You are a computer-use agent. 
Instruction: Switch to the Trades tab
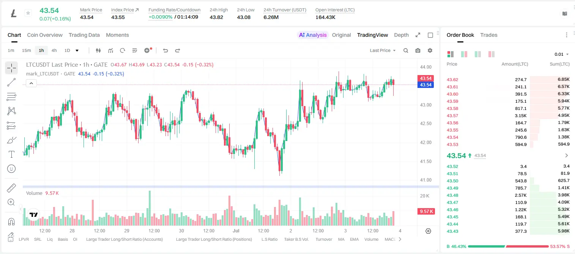click(x=489, y=35)
